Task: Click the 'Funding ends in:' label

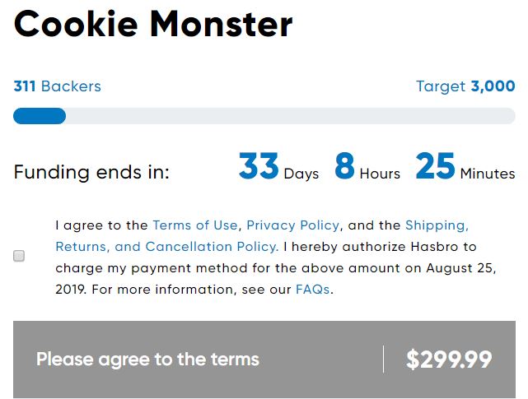Action: (x=91, y=173)
